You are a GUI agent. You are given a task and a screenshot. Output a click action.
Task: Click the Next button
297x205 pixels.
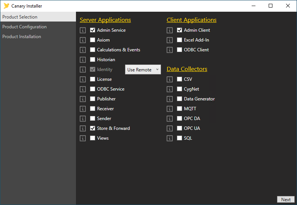[286, 200]
